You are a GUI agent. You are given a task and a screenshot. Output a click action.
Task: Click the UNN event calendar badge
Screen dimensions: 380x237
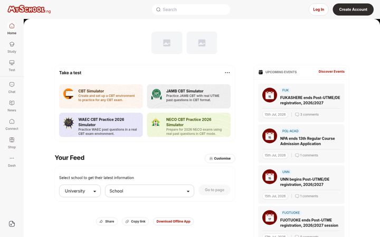tap(270, 177)
